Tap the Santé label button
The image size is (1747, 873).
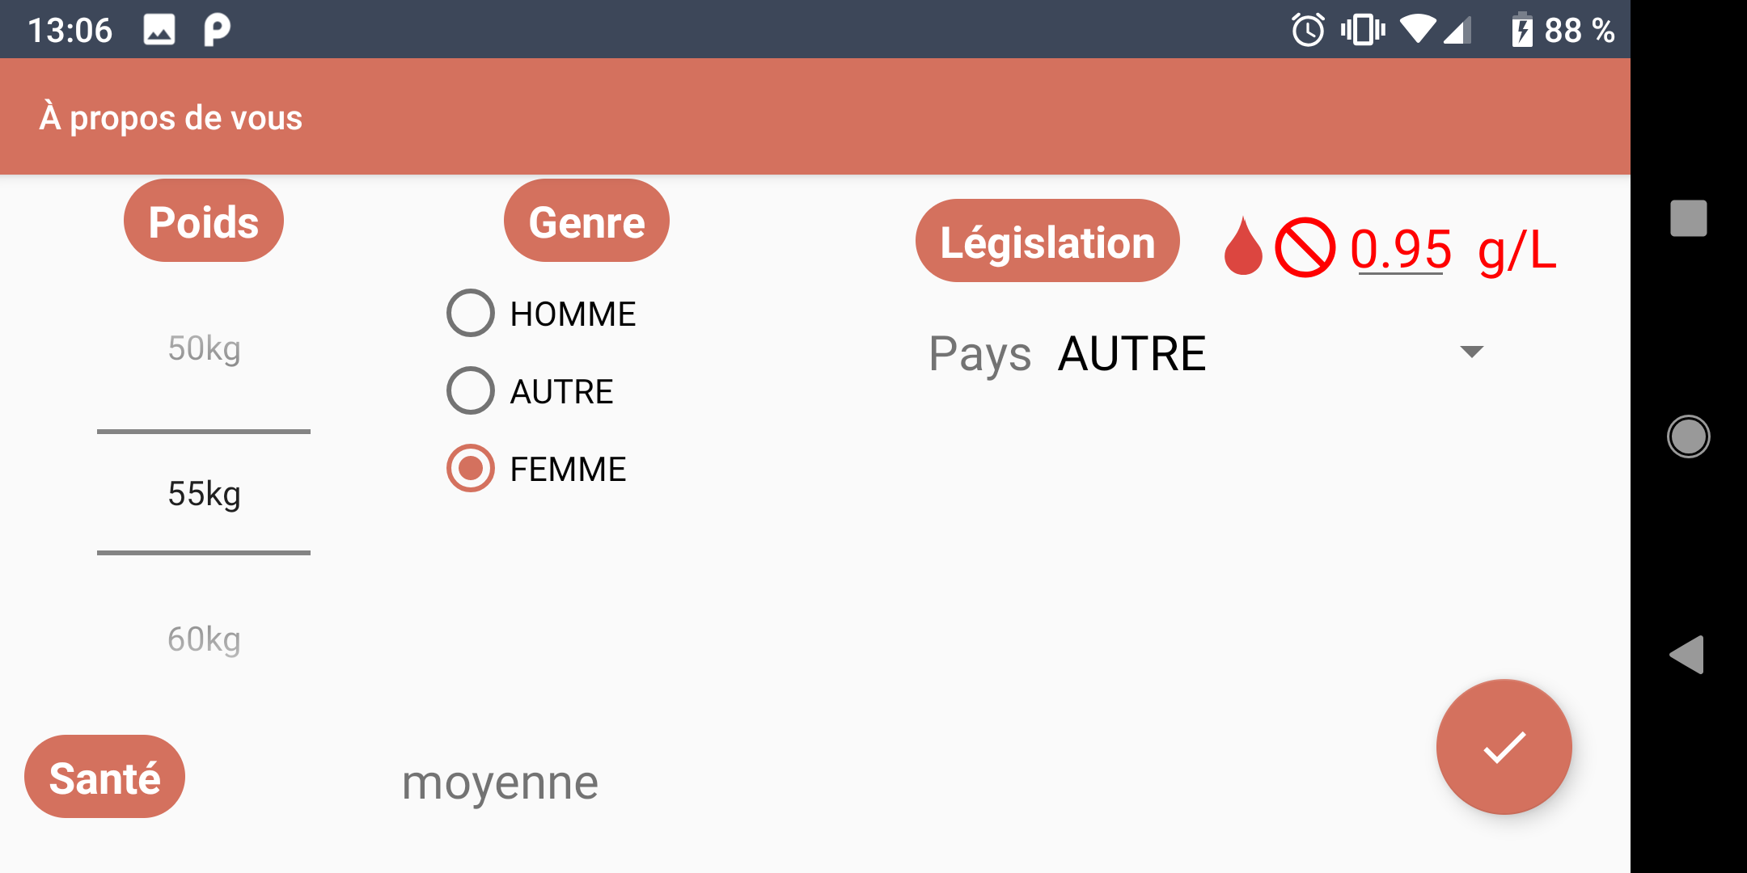[104, 777]
